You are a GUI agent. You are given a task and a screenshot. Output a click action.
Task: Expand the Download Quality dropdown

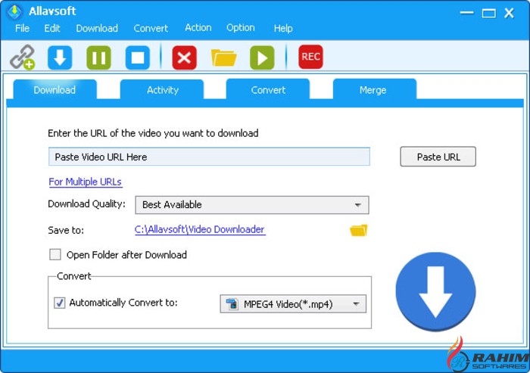(x=252, y=205)
